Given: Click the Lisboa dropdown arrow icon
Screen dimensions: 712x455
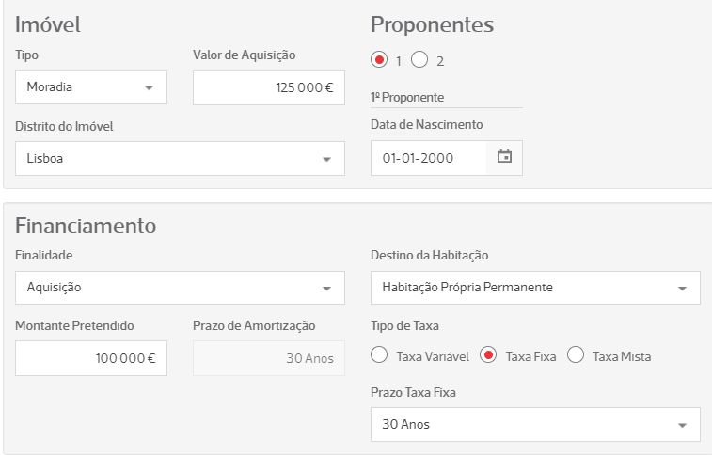Looking at the screenshot, I should 327,160.
